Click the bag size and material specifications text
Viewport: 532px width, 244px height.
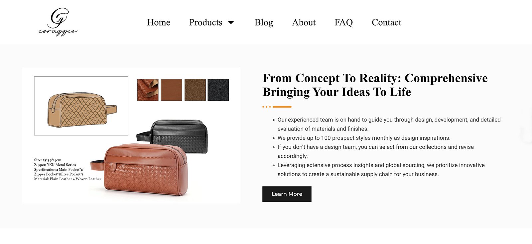pyautogui.click(x=67, y=169)
